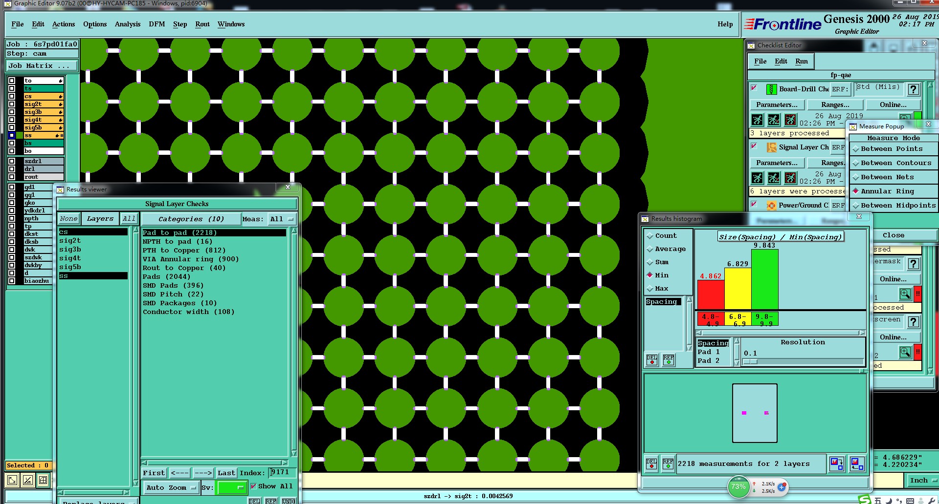The image size is (939, 504).
Task: Open the Run menu in Checklist Editor
Action: 802,62
